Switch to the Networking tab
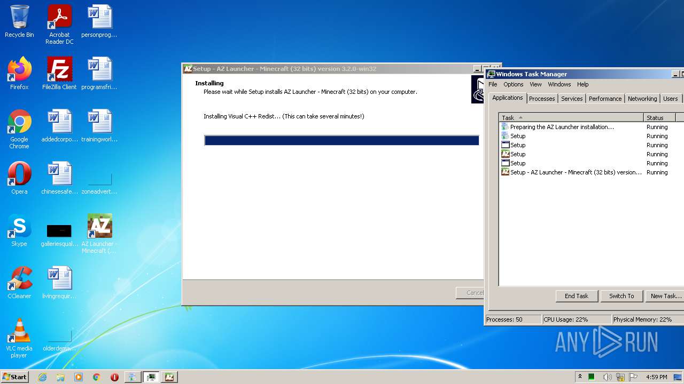Screen dimensions: 684x384 pos(642,99)
